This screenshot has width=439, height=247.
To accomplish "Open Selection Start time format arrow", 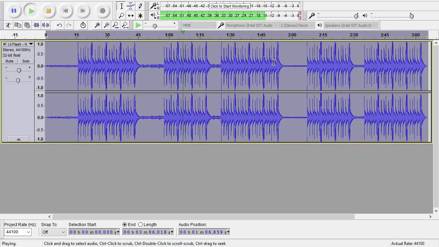I will (118, 232).
